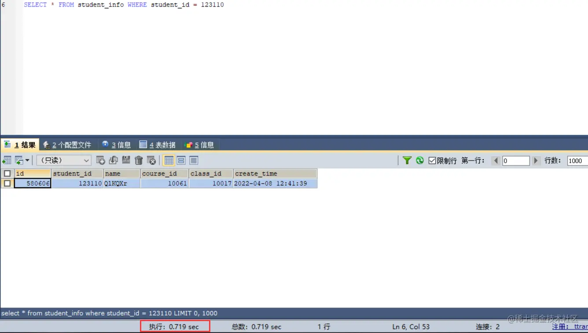The width and height of the screenshot is (588, 333).
Task: Switch to the 5 信息 tab
Action: click(x=199, y=145)
